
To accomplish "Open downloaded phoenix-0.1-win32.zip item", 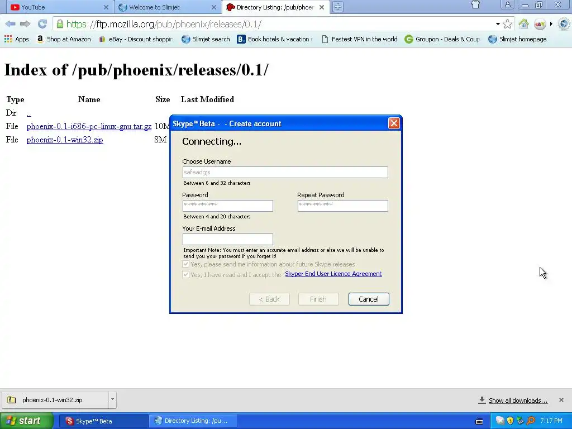I will pos(55,400).
